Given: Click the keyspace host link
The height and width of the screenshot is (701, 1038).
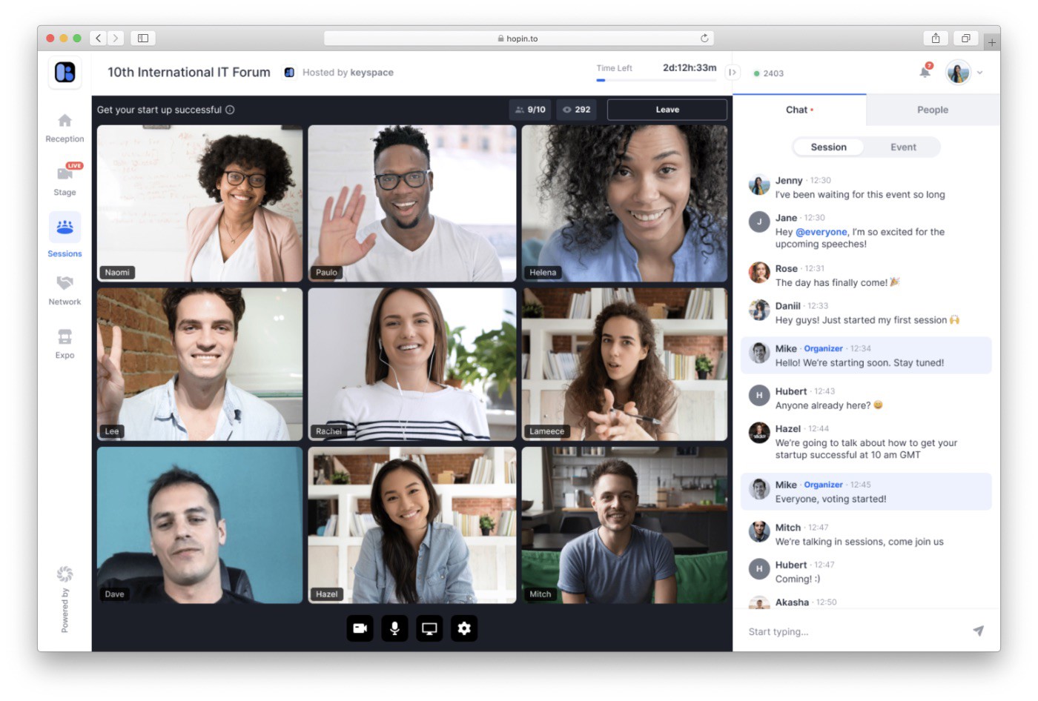Looking at the screenshot, I should coord(371,72).
